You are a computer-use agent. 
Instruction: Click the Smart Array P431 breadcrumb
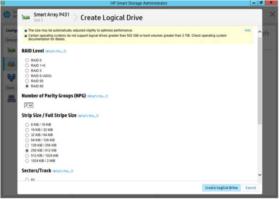pos(52,15)
